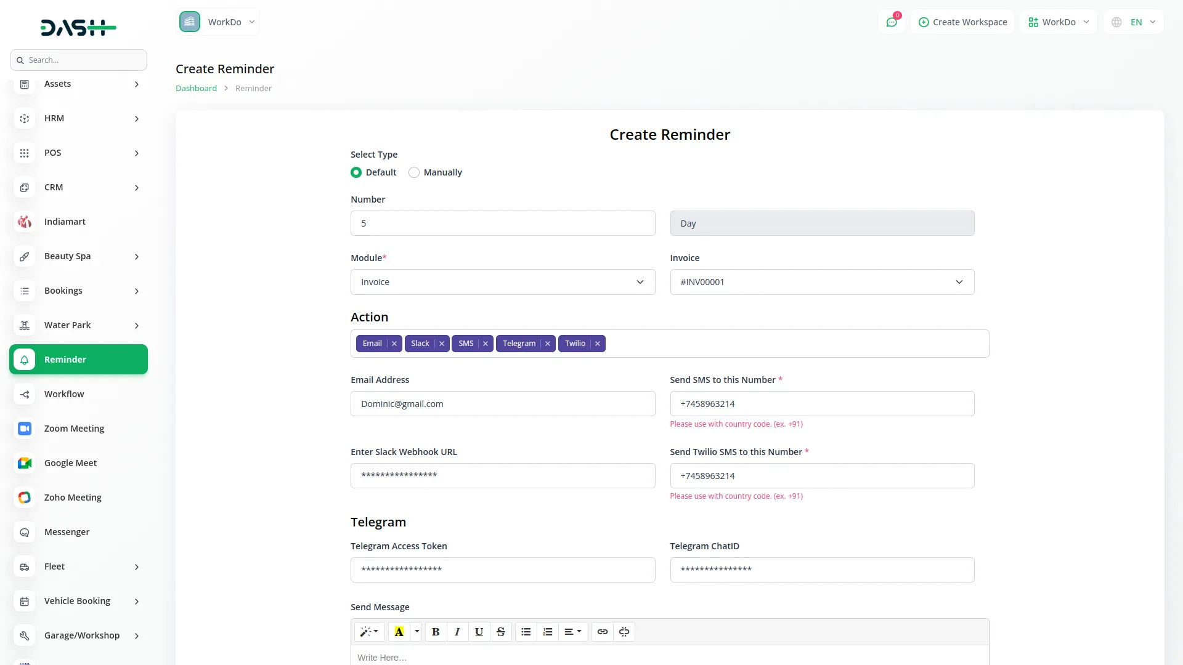Click the magic wand style icon
This screenshot has width=1183, height=665.
point(369,632)
